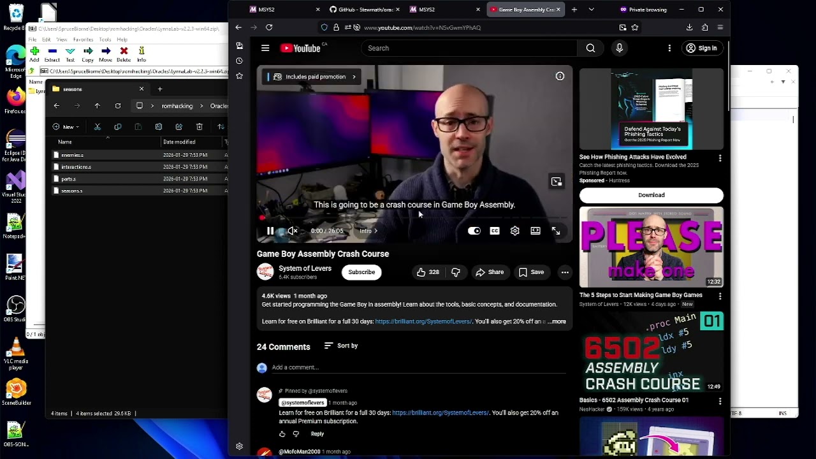
Task: Pause the YouTube video
Action: [270, 231]
